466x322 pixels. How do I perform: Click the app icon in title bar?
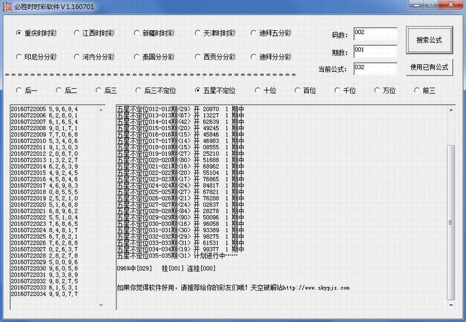click(6, 5)
